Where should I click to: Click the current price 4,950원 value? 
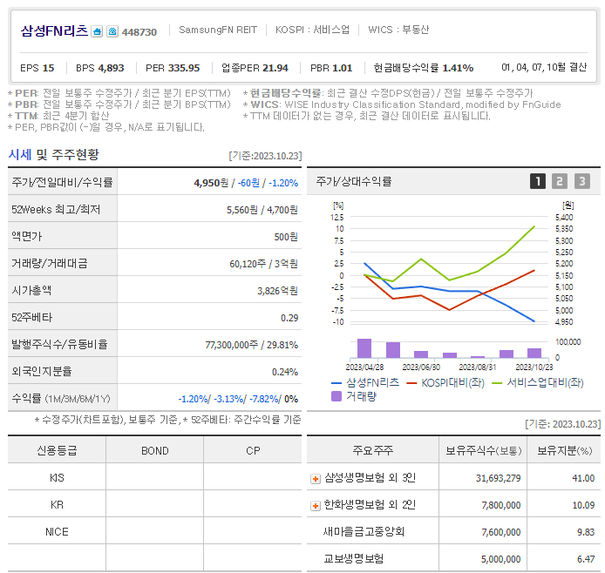211,183
